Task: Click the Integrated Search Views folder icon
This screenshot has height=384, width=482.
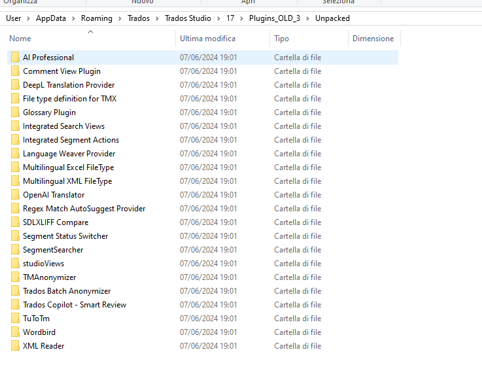Action: (15, 126)
